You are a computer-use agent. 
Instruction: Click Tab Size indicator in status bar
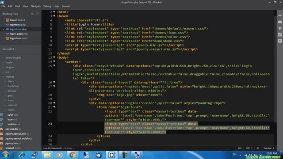pos(268,148)
